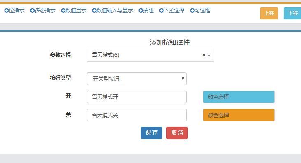Save the button control with 保存

[x=152, y=133]
